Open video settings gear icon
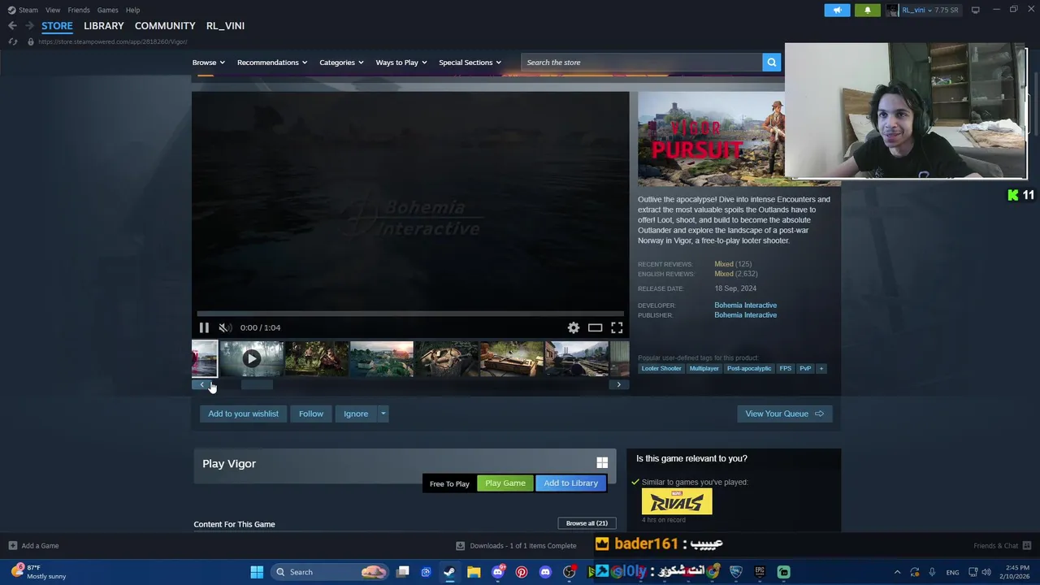Screen dimensions: 1040x585 coord(574,327)
